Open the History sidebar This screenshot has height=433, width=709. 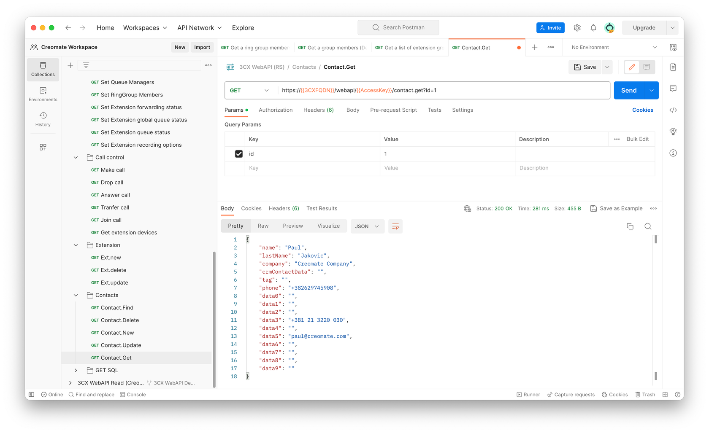pyautogui.click(x=43, y=119)
